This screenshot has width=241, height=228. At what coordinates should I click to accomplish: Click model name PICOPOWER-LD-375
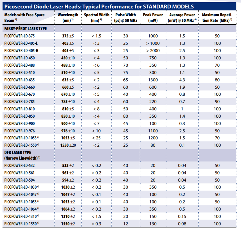click(x=19, y=36)
